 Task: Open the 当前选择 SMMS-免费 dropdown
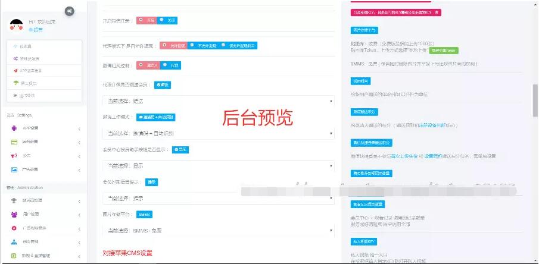(x=218, y=230)
